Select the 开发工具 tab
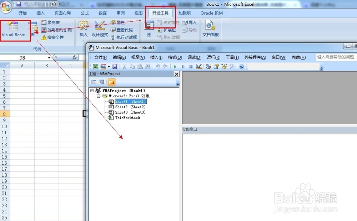357x221 pixels. (x=161, y=13)
